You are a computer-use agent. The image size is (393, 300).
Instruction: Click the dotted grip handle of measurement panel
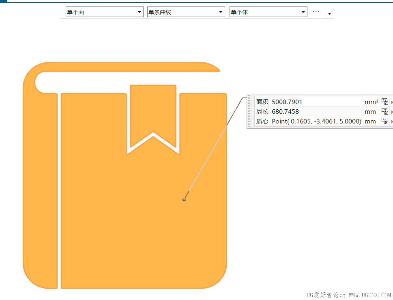249,111
